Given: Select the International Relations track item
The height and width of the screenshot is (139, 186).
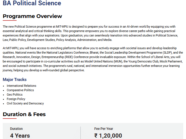Looking at the screenshot, I should pos(22,86).
